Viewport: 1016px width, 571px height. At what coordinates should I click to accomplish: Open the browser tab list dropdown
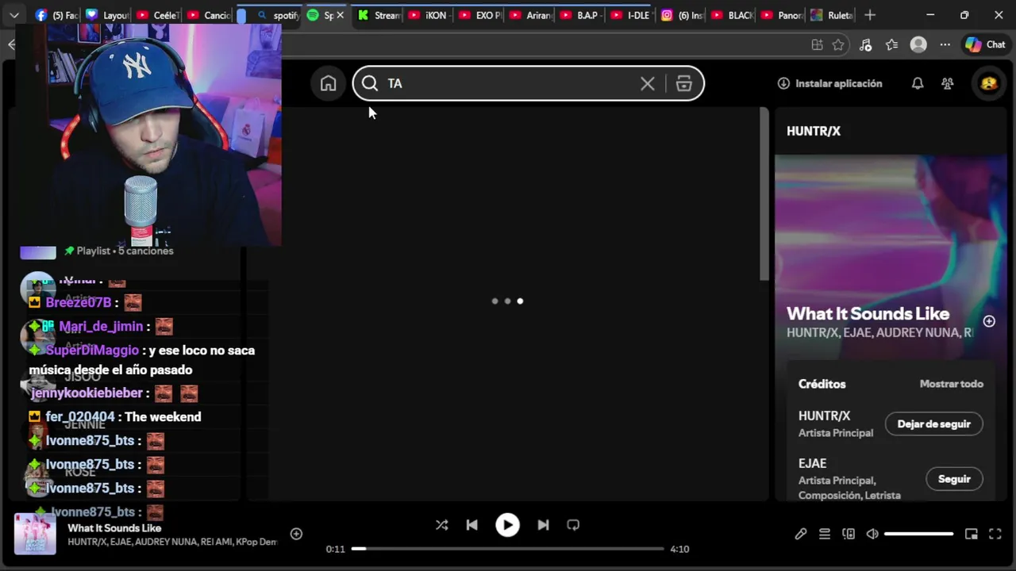(13, 15)
